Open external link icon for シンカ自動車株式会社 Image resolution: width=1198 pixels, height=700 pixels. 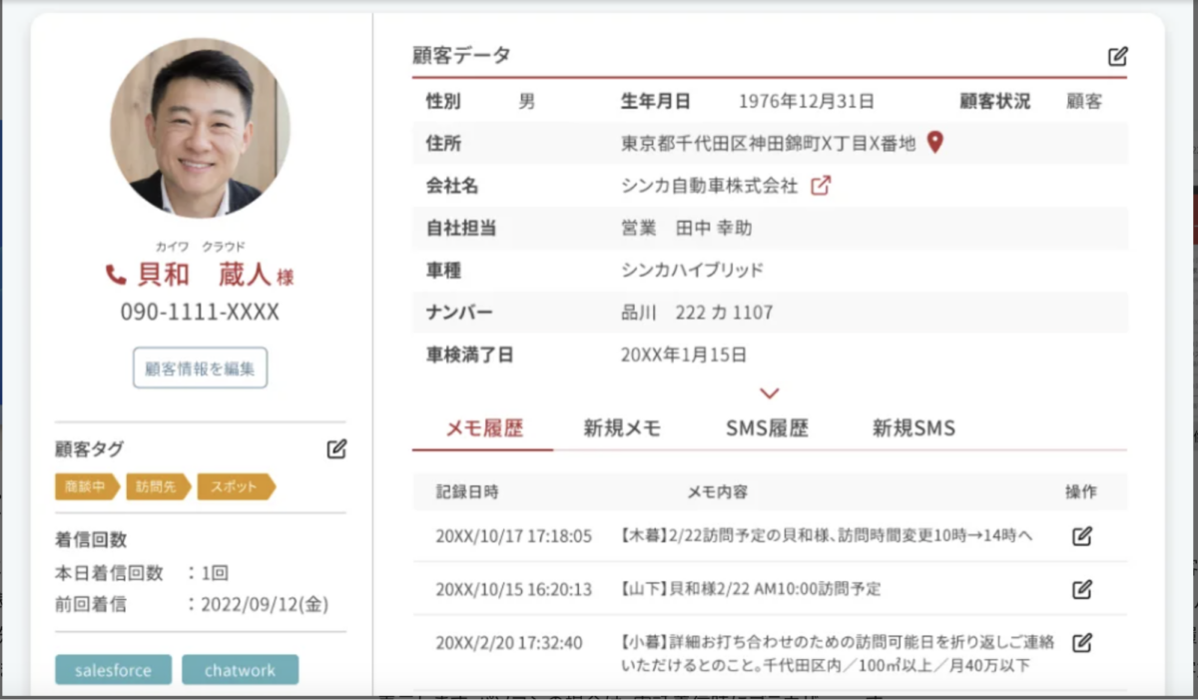(820, 186)
